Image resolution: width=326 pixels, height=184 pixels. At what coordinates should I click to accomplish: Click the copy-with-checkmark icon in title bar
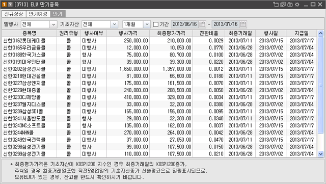283,5
